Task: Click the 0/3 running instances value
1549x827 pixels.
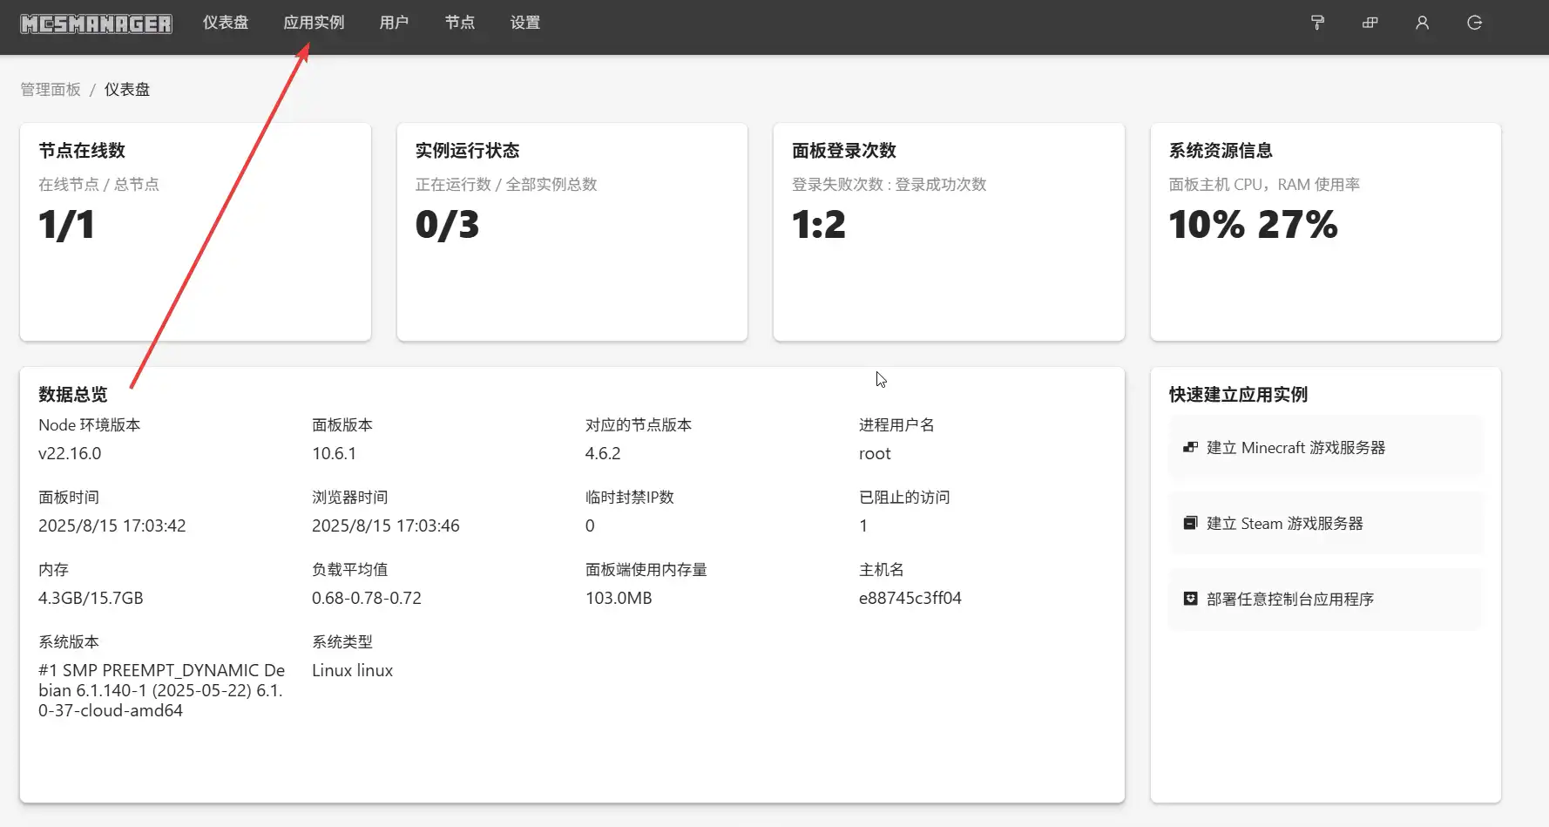Action: click(447, 225)
